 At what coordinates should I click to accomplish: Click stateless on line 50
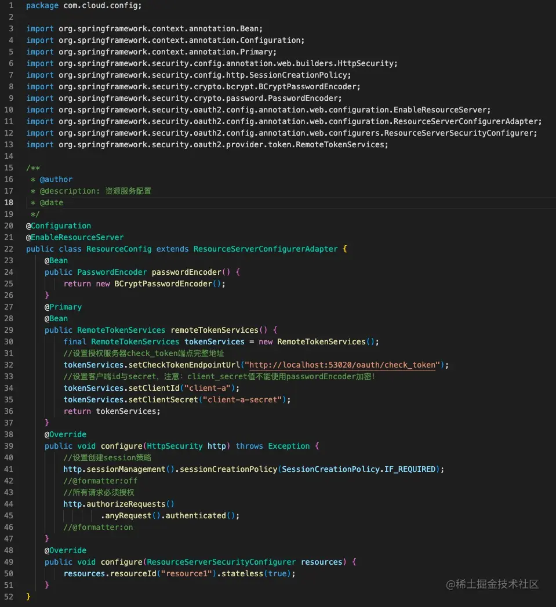point(242,574)
